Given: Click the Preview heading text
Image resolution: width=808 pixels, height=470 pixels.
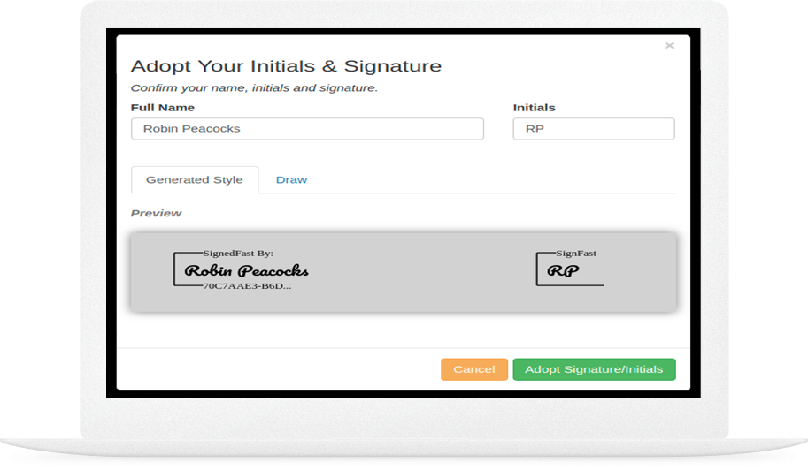Looking at the screenshot, I should 156,213.
